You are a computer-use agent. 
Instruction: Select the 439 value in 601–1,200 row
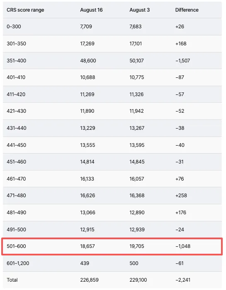coord(85,263)
